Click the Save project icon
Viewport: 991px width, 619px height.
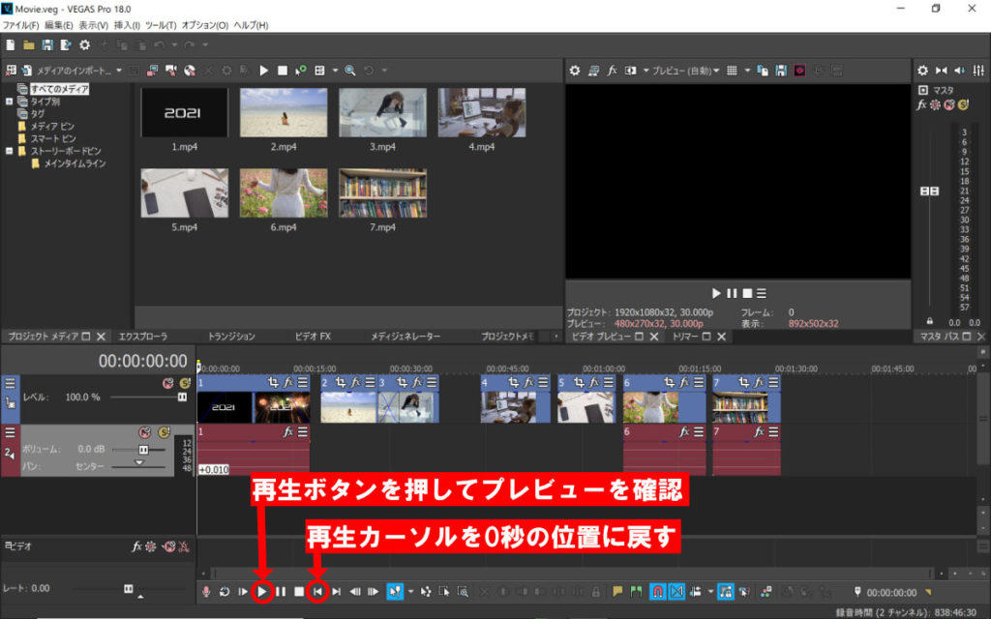tap(46, 44)
